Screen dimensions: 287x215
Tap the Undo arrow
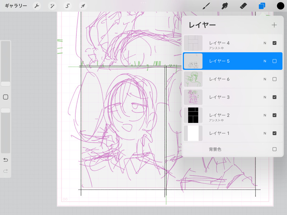[6, 160]
